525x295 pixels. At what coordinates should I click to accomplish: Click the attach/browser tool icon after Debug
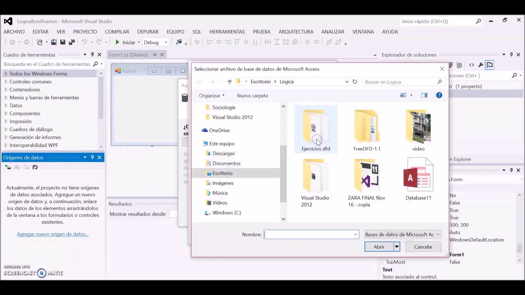pos(179,42)
